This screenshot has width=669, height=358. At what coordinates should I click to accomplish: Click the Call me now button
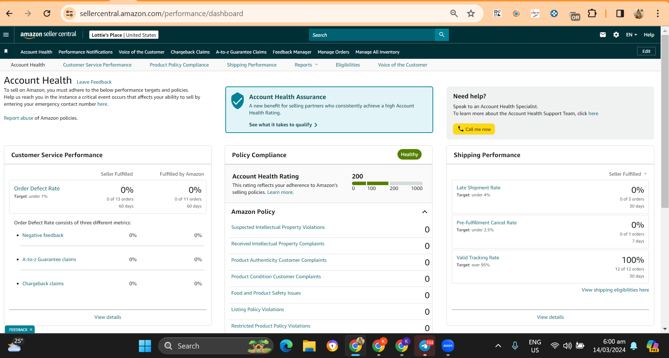pos(474,129)
